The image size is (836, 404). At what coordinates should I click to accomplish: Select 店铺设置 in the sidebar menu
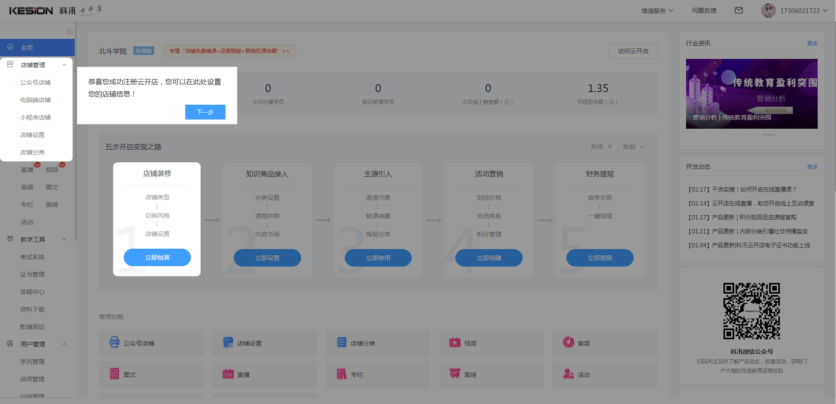pyautogui.click(x=32, y=135)
